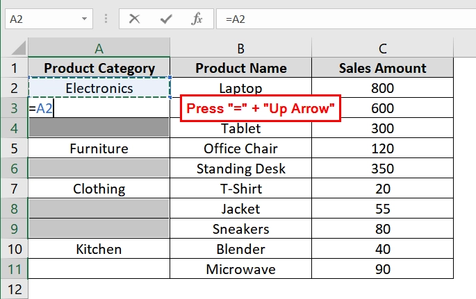
Task: Confirm the formula with checkmark icon
Action: (166, 19)
